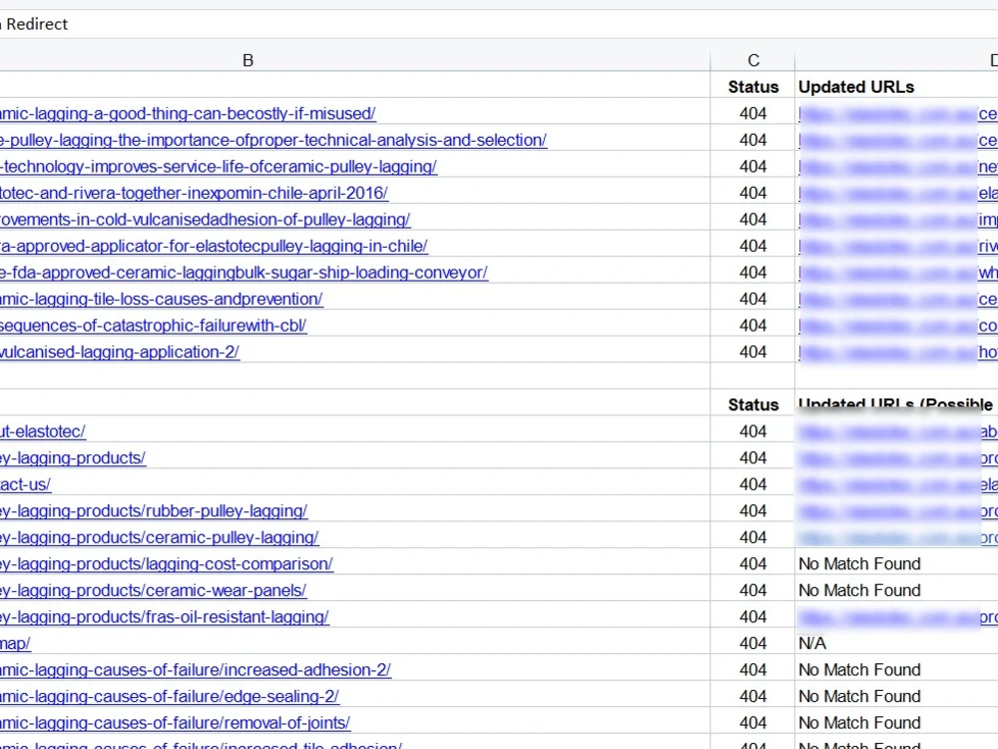Open link ending 'becostly-if-misused/'
The width and height of the screenshot is (998, 749).
tap(188, 114)
